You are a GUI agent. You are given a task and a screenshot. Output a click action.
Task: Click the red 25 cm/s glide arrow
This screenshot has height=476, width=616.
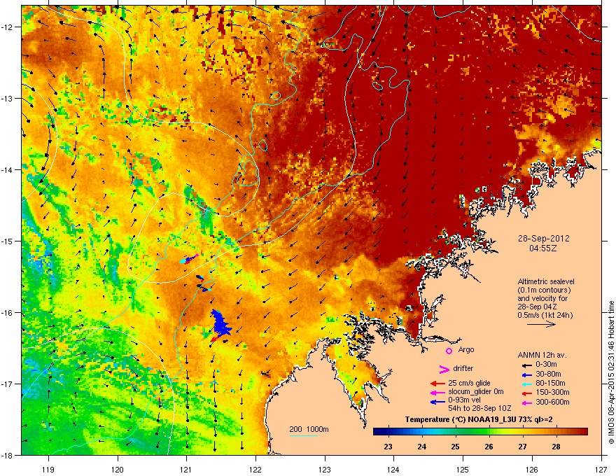pos(437,384)
